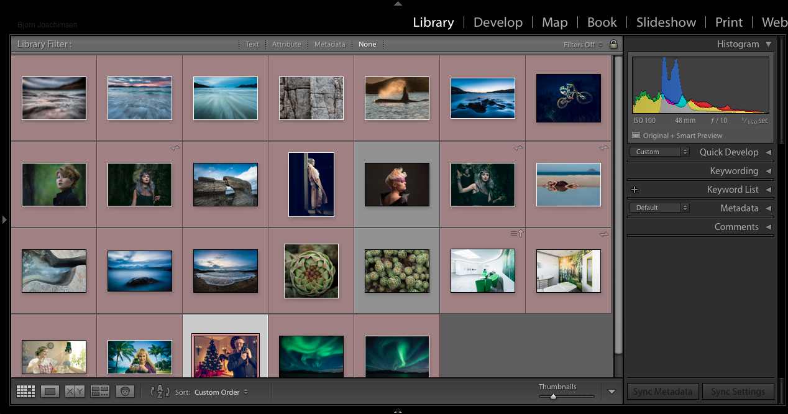Click the Sync Settings button
The height and width of the screenshot is (414, 788).
coord(738,392)
